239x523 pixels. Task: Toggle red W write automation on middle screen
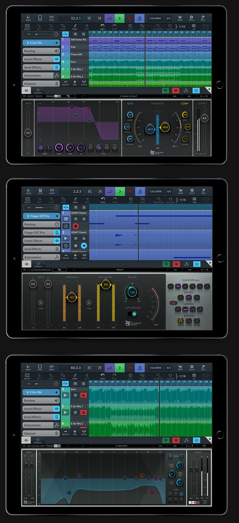tap(176, 264)
